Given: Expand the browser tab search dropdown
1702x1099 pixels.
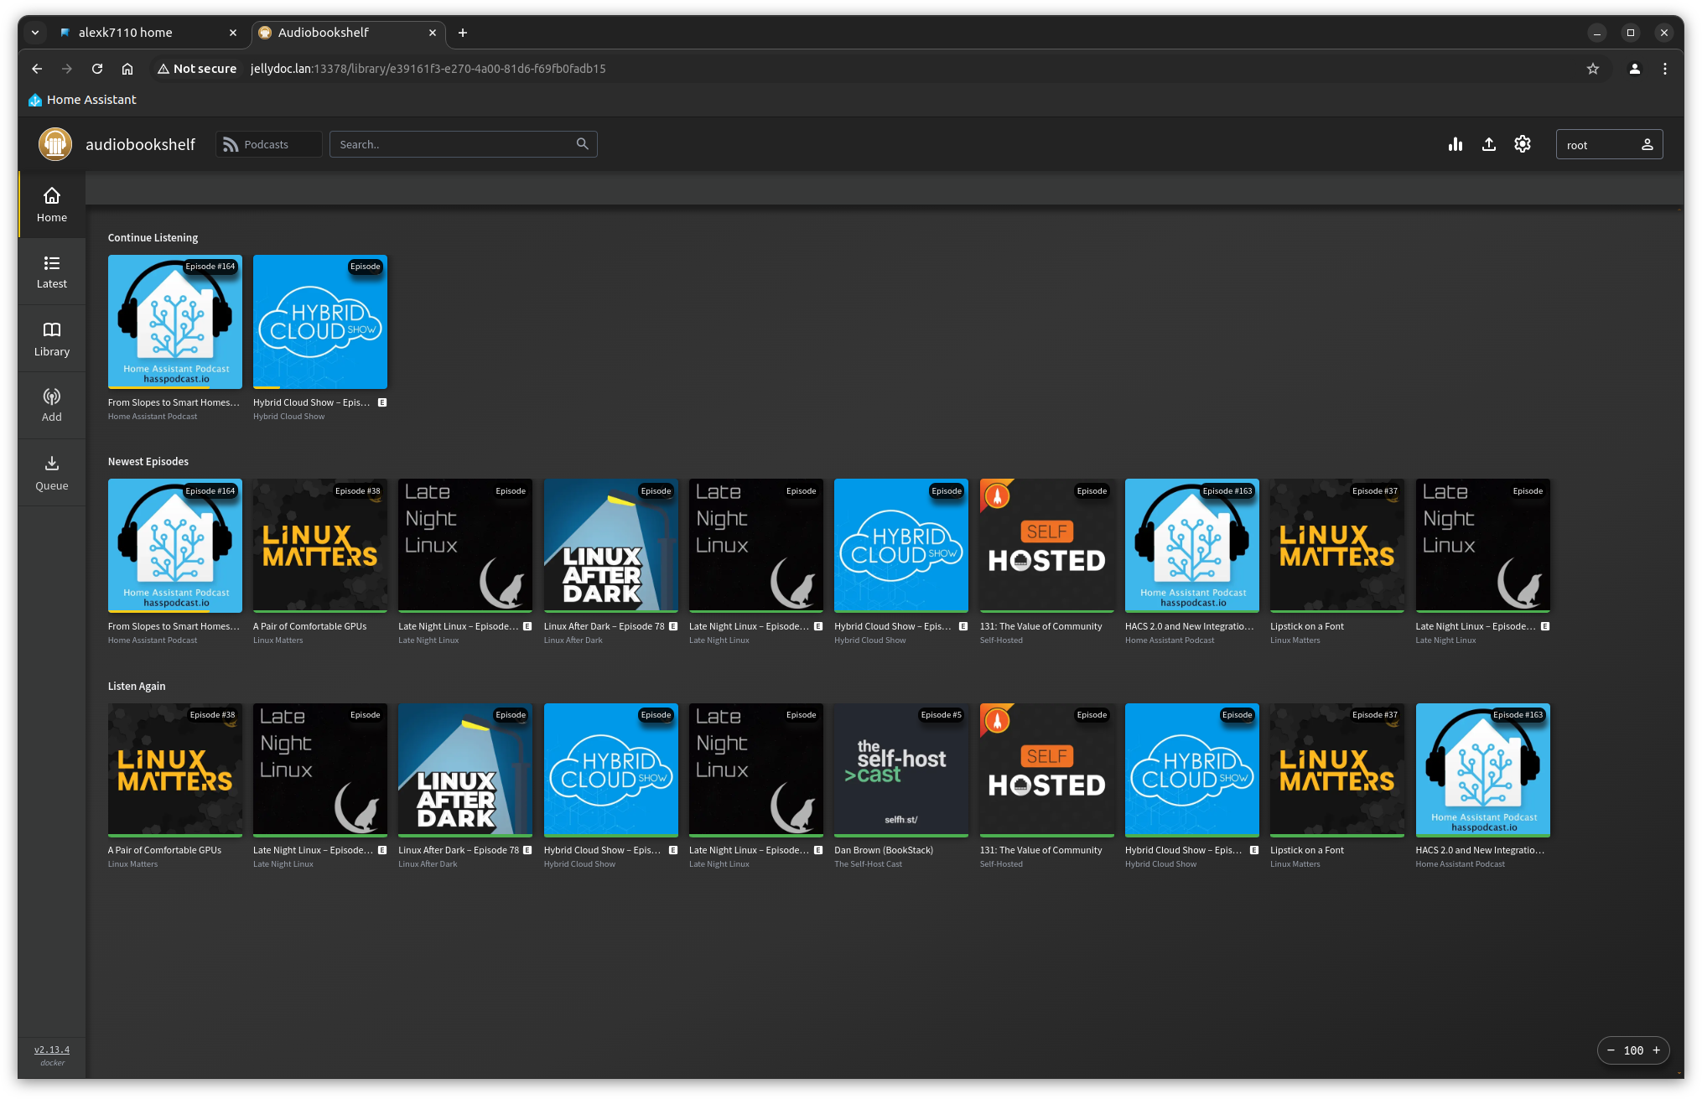Looking at the screenshot, I should tap(35, 33).
